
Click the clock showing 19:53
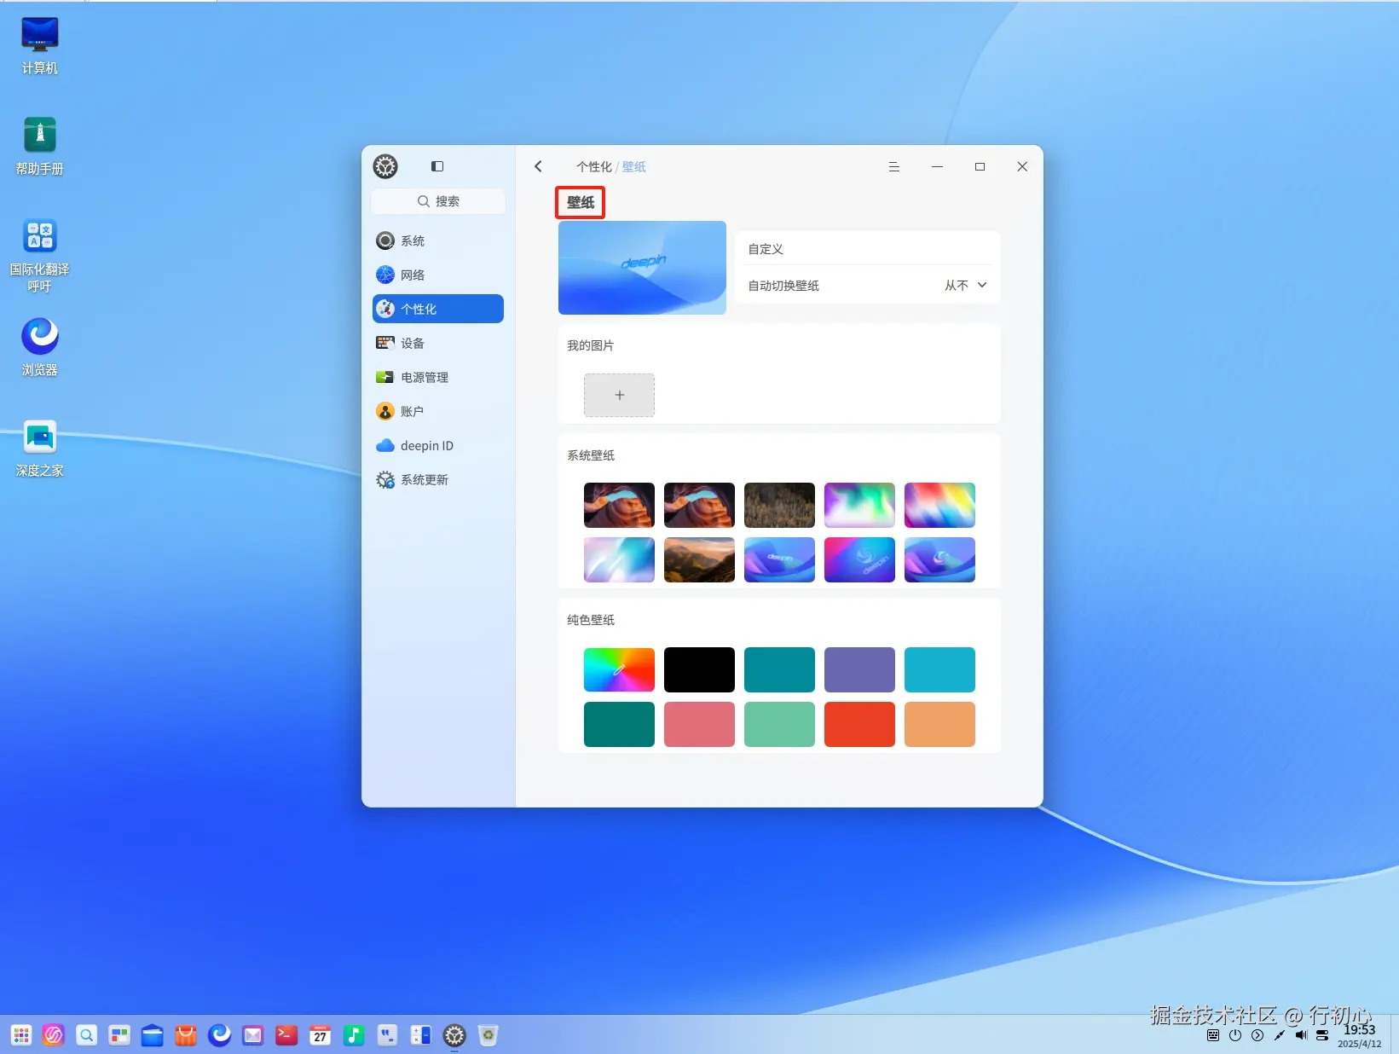(x=1360, y=1029)
